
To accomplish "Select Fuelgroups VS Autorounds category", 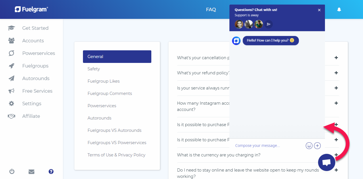I will (x=114, y=130).
